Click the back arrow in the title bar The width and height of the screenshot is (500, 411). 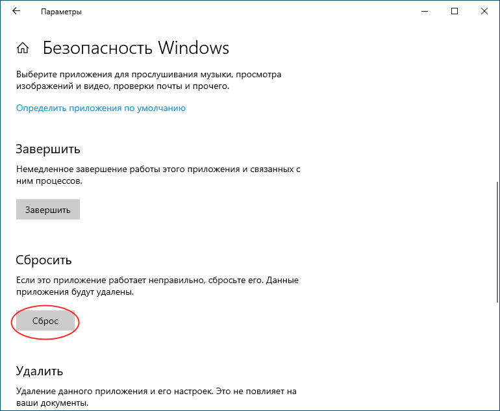pyautogui.click(x=16, y=12)
